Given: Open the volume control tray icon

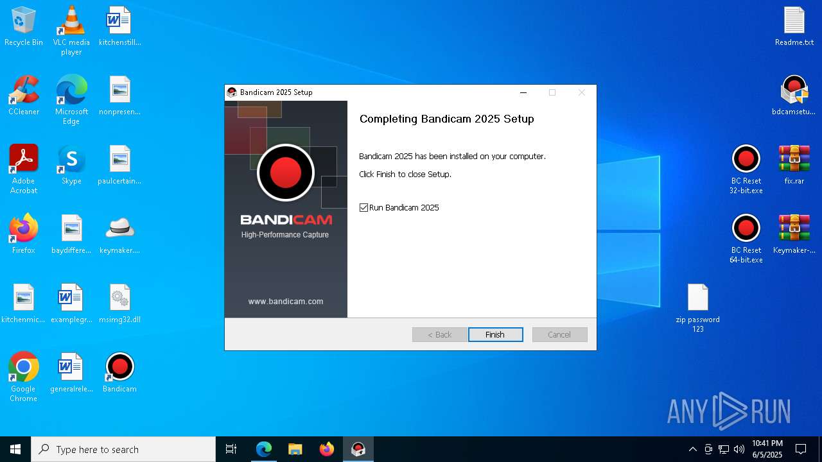Looking at the screenshot, I should point(739,449).
